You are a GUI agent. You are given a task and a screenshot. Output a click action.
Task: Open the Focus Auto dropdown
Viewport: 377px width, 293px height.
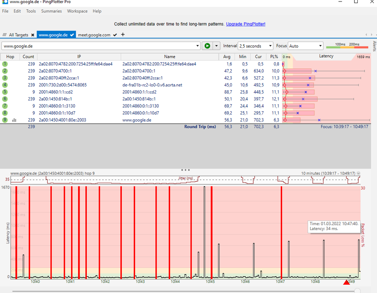pyautogui.click(x=320, y=46)
